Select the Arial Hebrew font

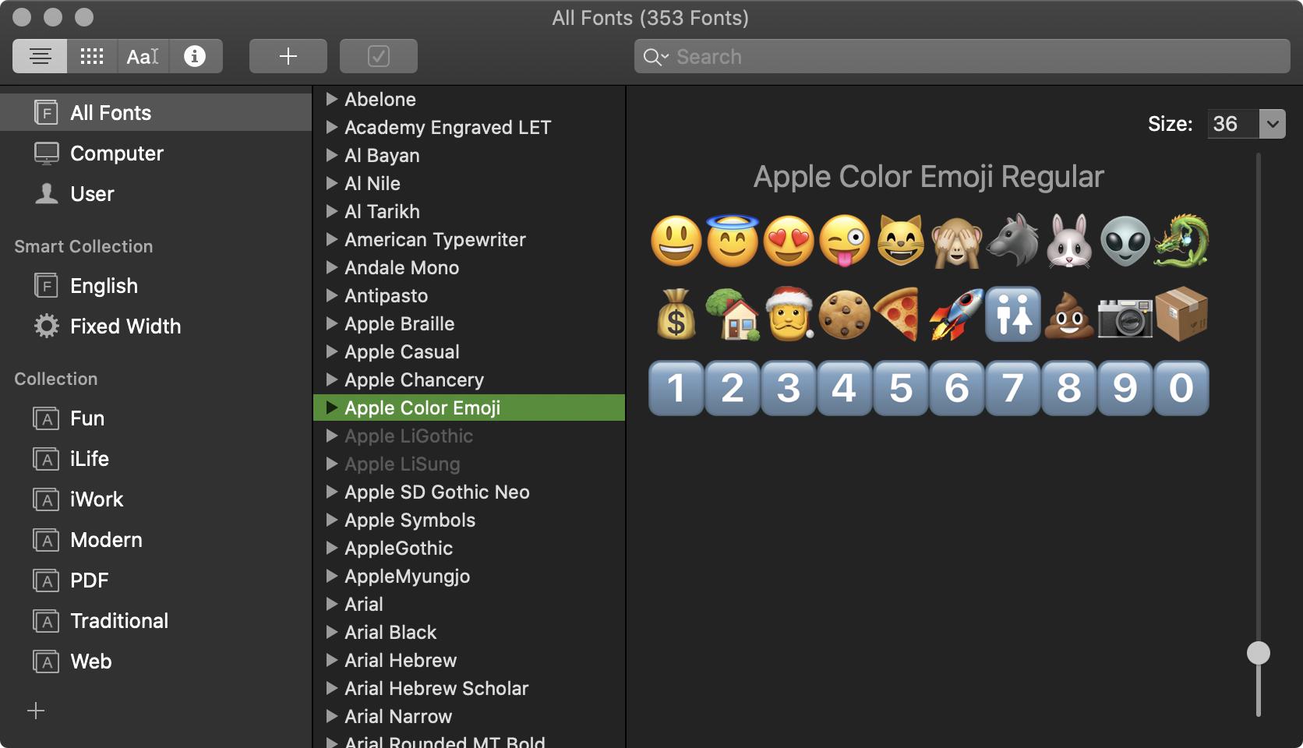469,660
